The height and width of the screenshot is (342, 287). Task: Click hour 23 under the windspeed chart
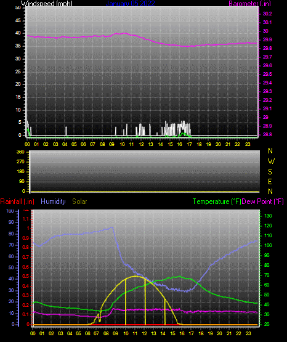coord(248,144)
